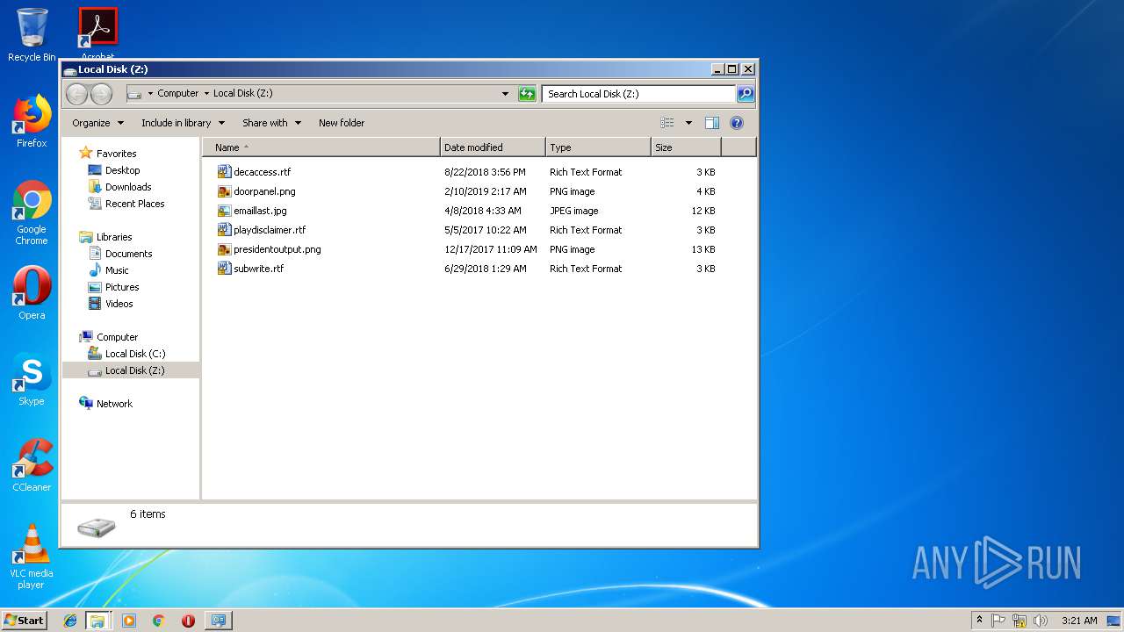1124x632 pixels.
Task: Select the subwrite.rtf file icon
Action: [x=224, y=269]
